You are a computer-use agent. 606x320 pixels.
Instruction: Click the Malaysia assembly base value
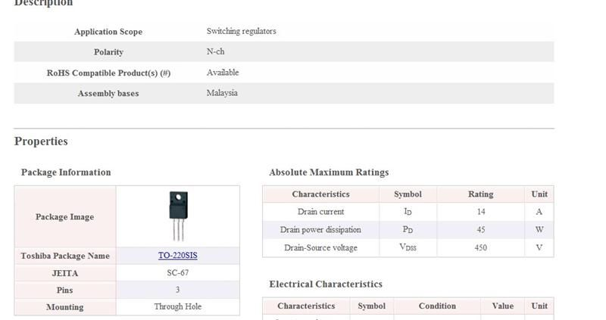(x=222, y=93)
